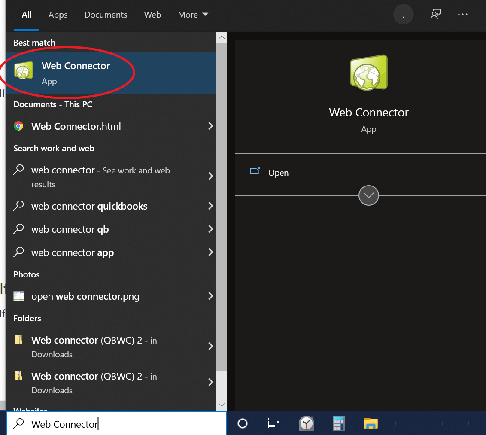
Task: Select the web connector qb search suggestion
Action: point(70,229)
